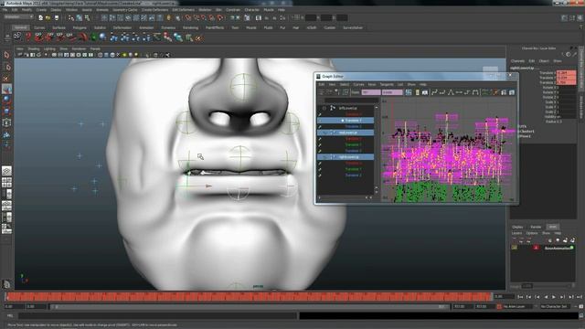Click New Scene icon in status line
The height and width of the screenshot is (329, 585).
(x=40, y=17)
